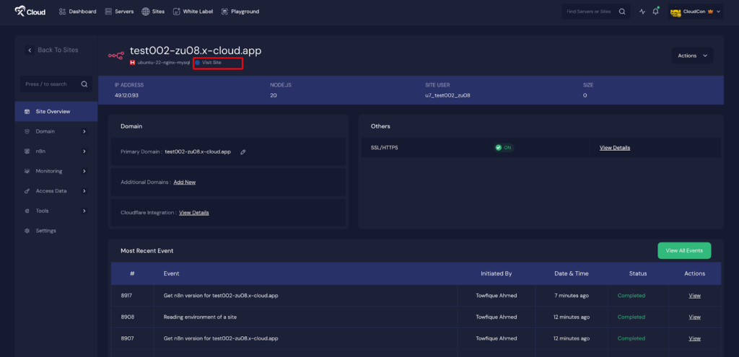
Task: Click the xCloud logo in header
Action: (x=30, y=12)
